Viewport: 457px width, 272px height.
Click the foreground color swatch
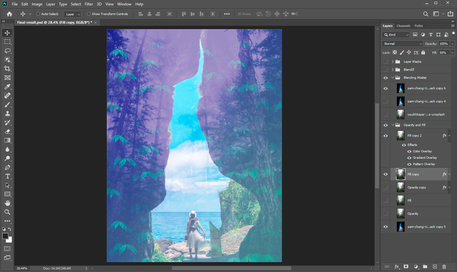[x=5, y=236]
